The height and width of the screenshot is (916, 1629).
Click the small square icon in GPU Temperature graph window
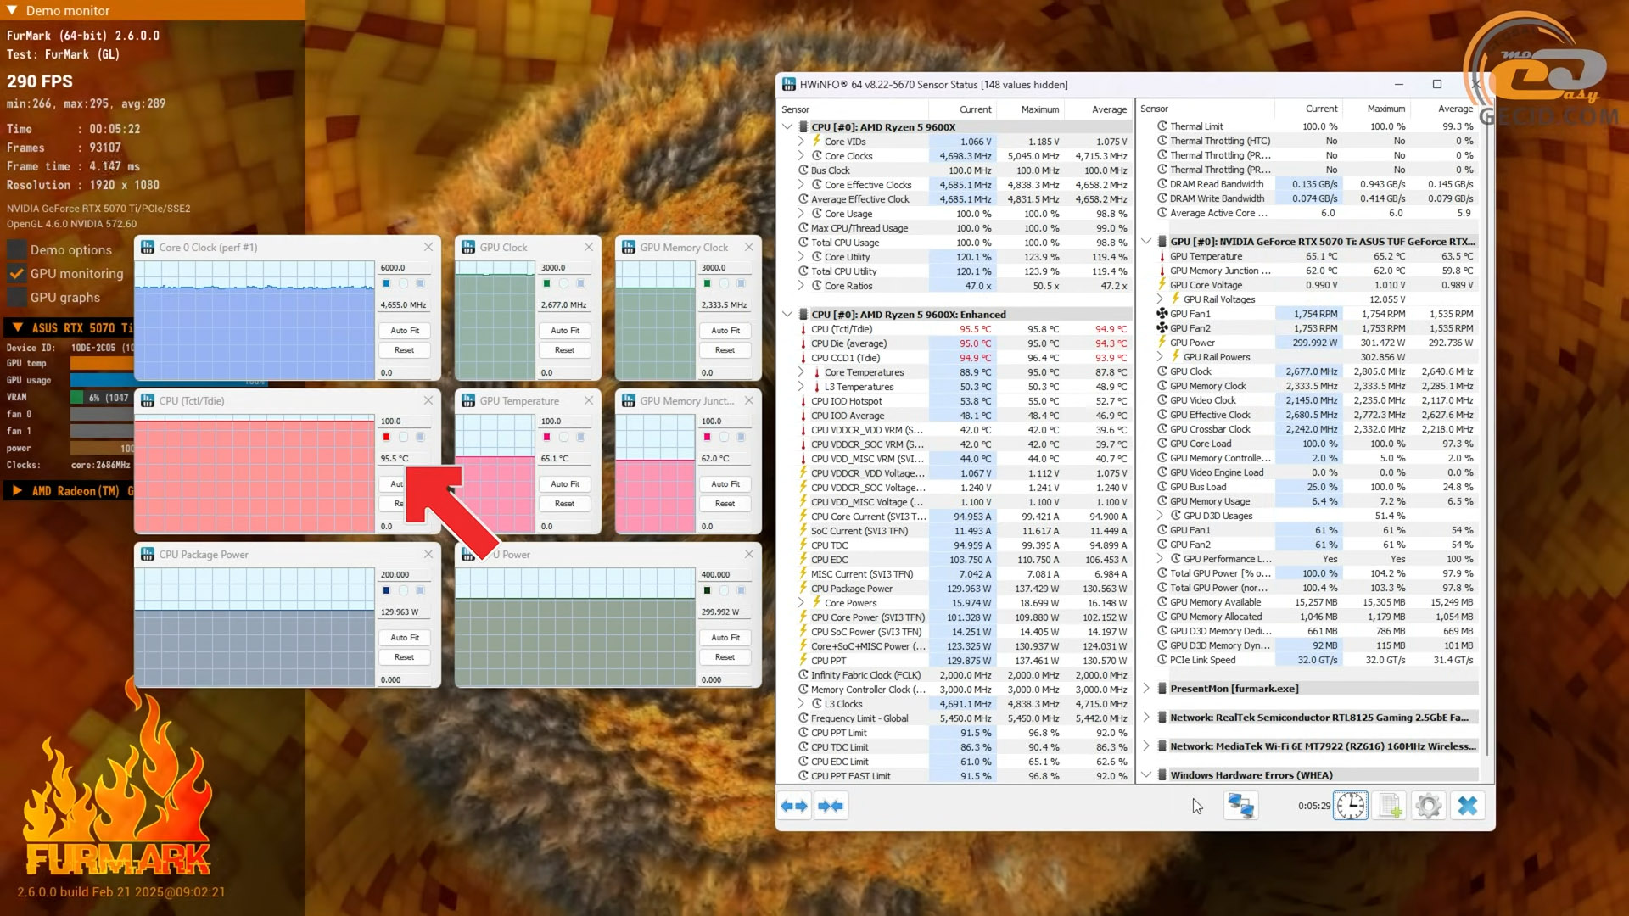click(580, 437)
